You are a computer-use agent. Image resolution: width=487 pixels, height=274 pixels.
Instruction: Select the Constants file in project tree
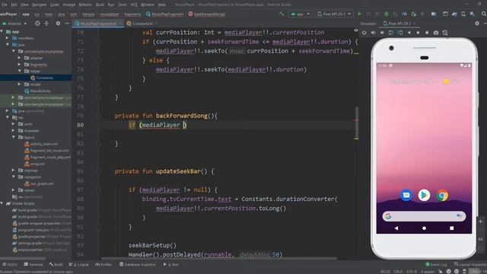click(42, 78)
